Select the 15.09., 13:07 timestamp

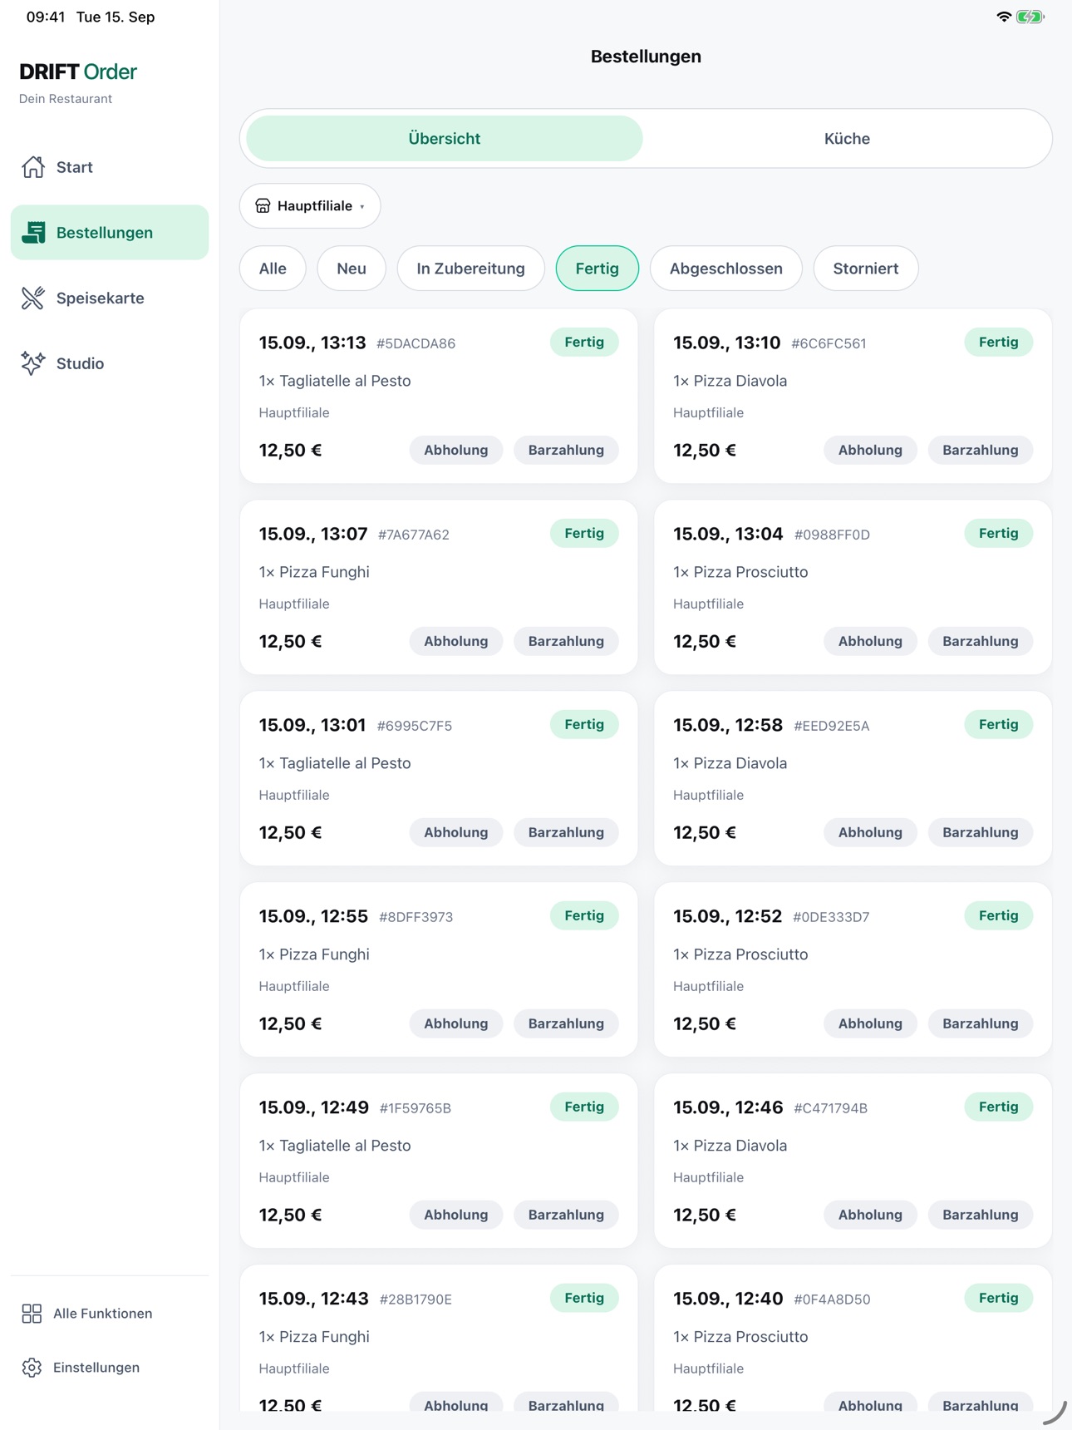(x=313, y=534)
